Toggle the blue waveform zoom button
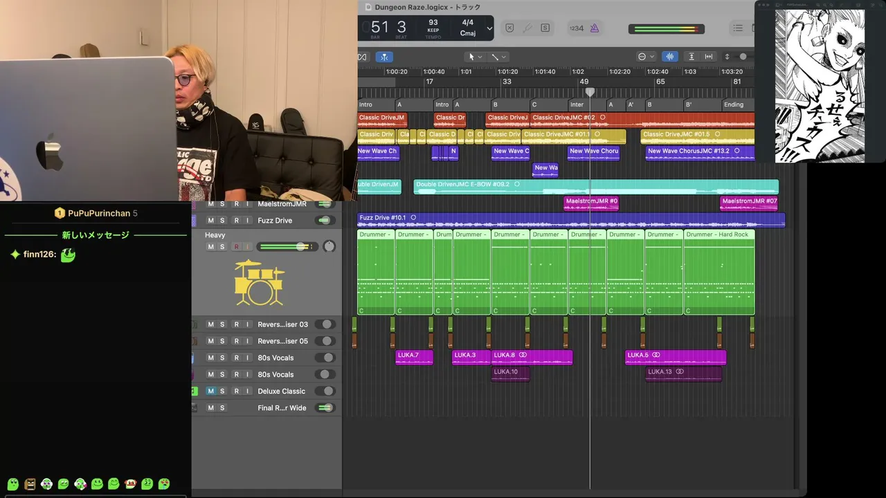 point(669,57)
